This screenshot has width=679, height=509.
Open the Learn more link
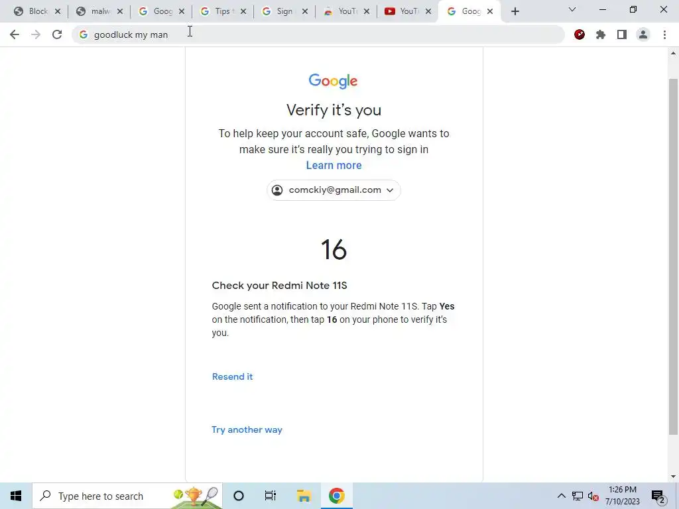[334, 165]
